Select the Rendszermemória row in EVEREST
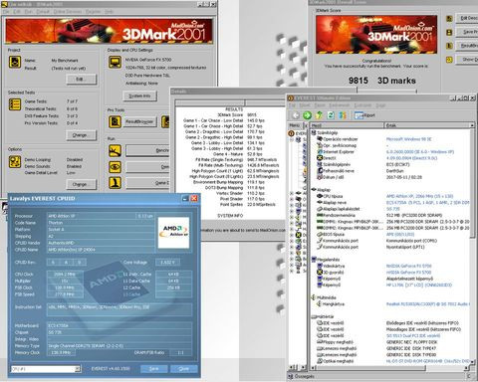Image resolution: width=478 pixels, height=382 pixels. (x=390, y=215)
